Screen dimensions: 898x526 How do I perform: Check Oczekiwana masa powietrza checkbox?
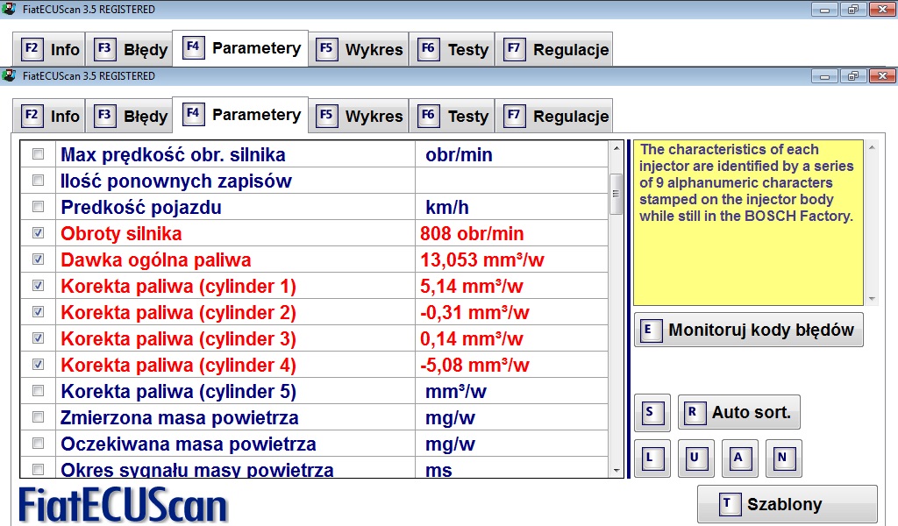pos(39,444)
